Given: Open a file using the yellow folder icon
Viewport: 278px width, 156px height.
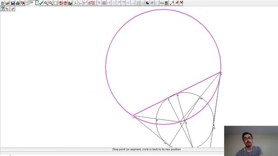Looking at the screenshot, I should [x=7, y=3].
